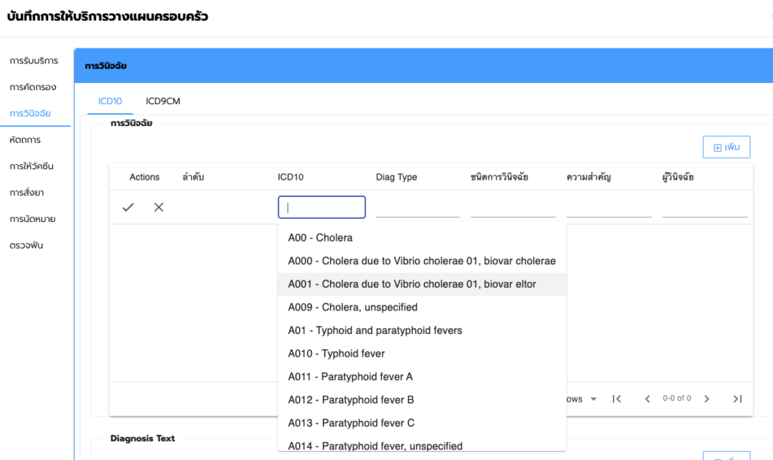Open หัตถการ sidebar menu item
Screen dimensions: 773x460
pyautogui.click(x=25, y=140)
